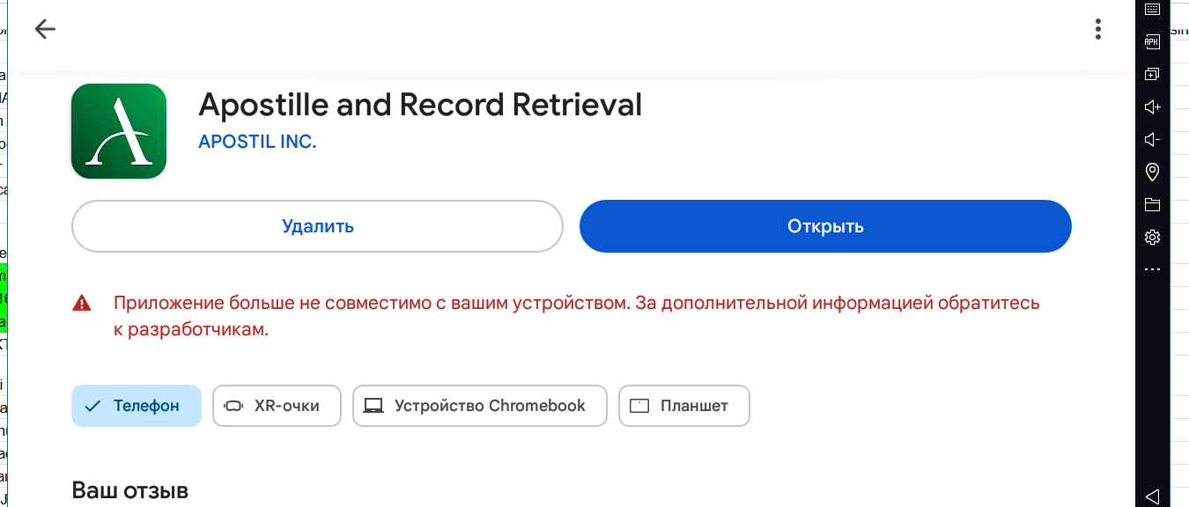The height and width of the screenshot is (507, 1189).
Task: Switch to the Планшет device chip
Action: pyautogui.click(x=684, y=406)
